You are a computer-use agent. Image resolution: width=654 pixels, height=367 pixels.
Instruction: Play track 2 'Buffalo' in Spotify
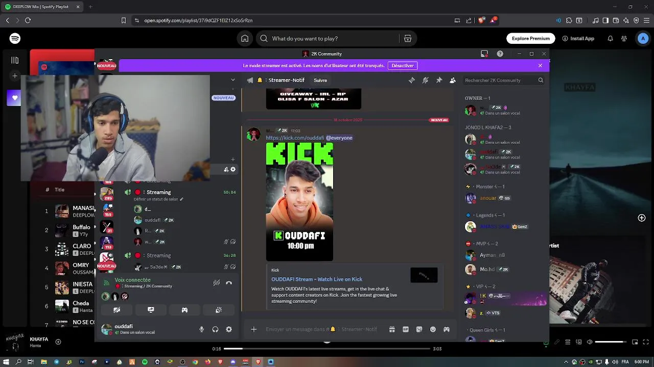click(62, 230)
